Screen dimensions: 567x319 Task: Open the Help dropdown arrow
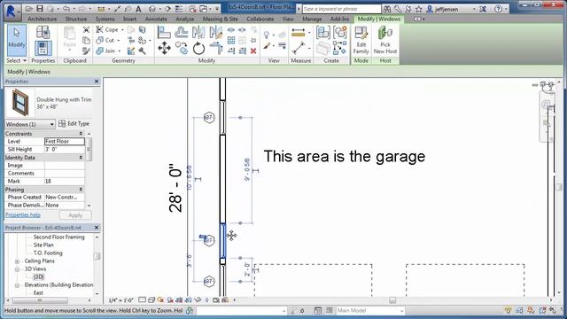coord(507,9)
